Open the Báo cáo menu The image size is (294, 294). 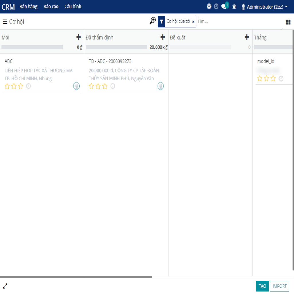coord(51,7)
